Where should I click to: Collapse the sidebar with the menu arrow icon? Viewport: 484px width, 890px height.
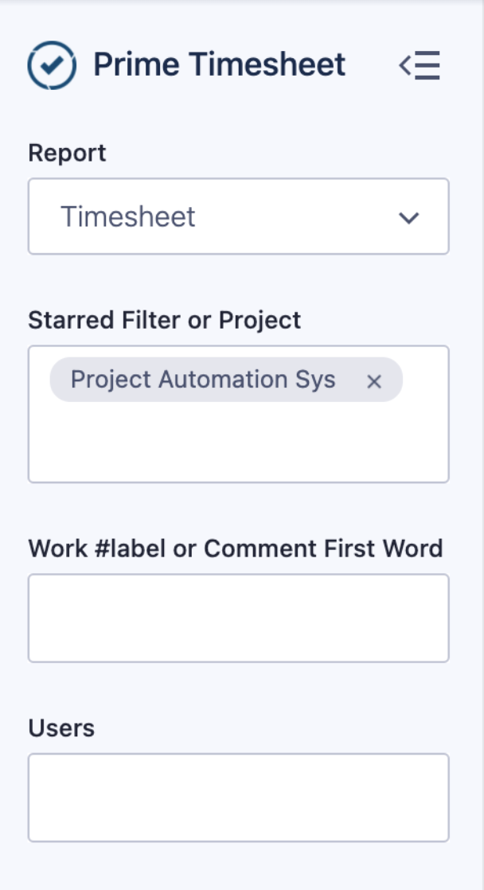pyautogui.click(x=420, y=65)
